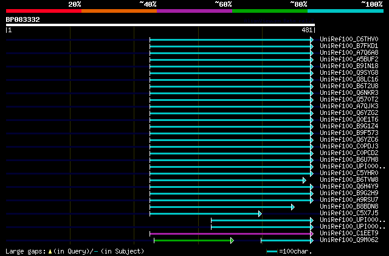Click the cyan alignment bar for UniRef100_C5X7J5
Viewport: 389px width, 256px height.
coord(204,214)
